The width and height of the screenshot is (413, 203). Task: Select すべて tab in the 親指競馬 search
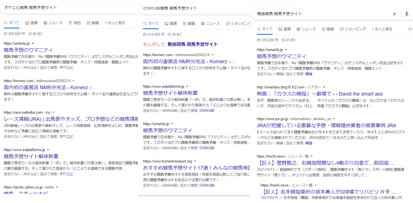coord(265,29)
